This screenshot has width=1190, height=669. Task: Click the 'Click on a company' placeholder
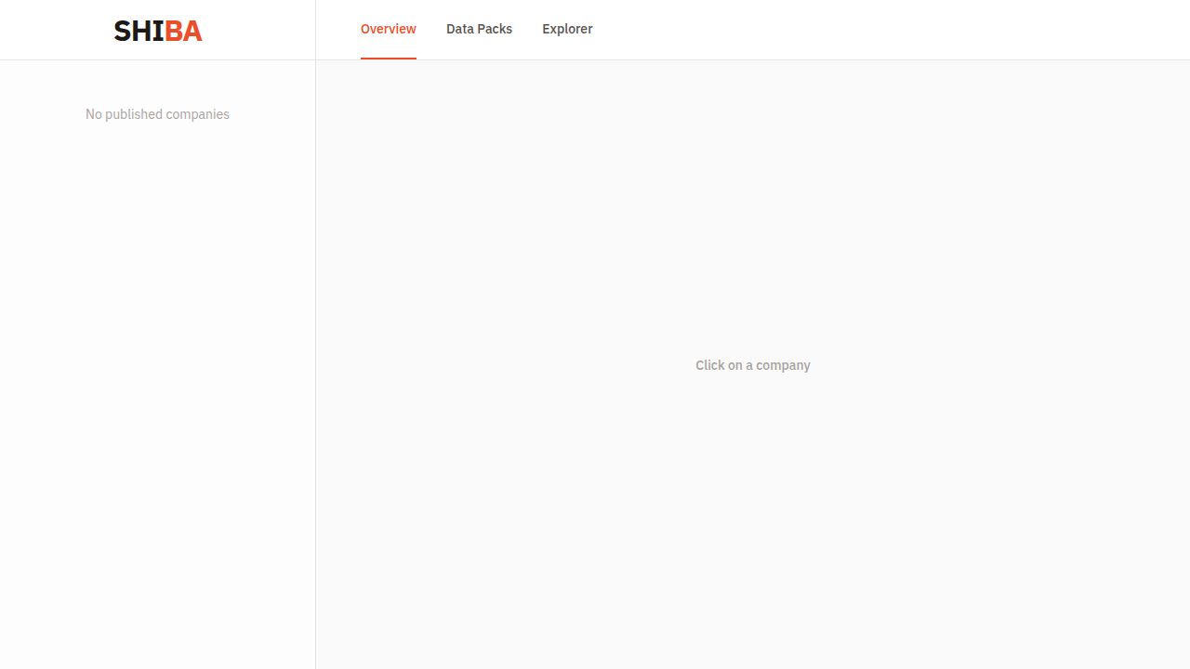pos(753,365)
